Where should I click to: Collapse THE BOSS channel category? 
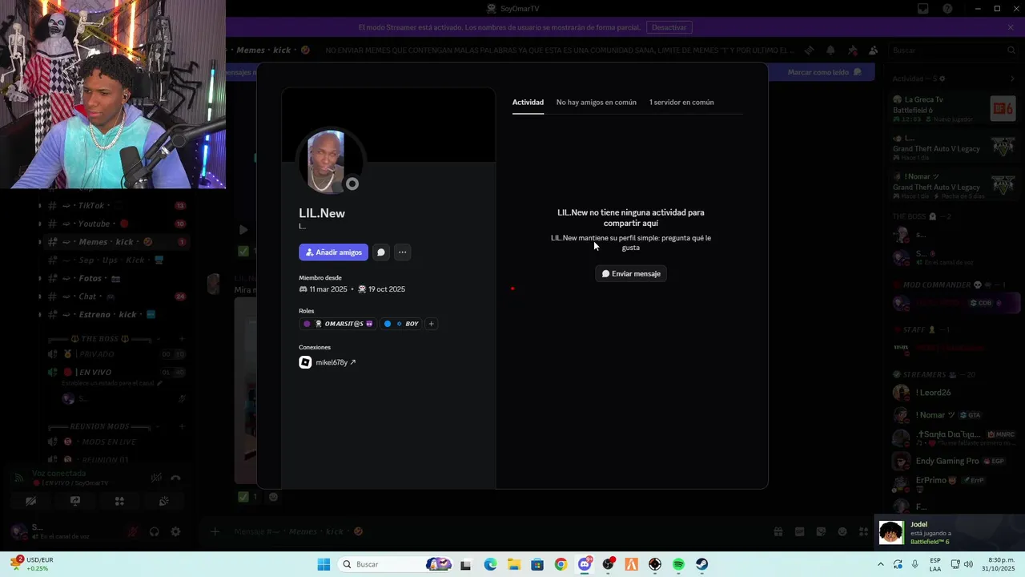(106, 339)
